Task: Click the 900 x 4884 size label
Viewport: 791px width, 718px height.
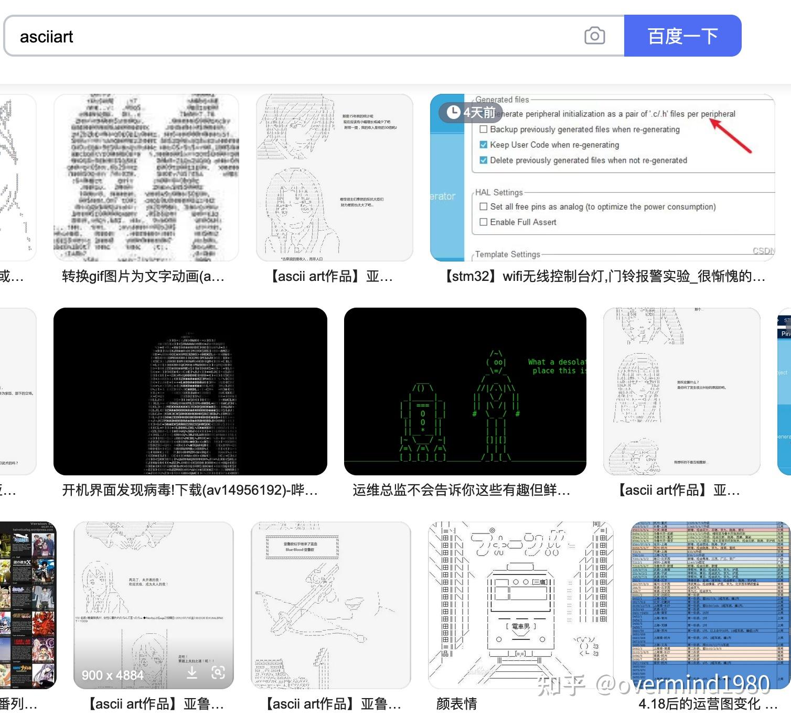Action: click(x=113, y=675)
